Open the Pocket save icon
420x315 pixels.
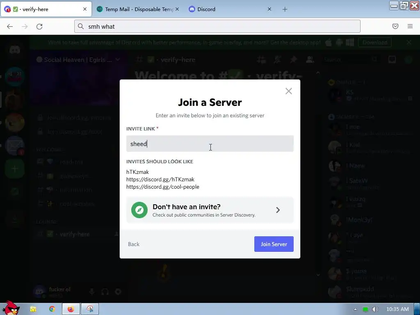tap(395, 26)
